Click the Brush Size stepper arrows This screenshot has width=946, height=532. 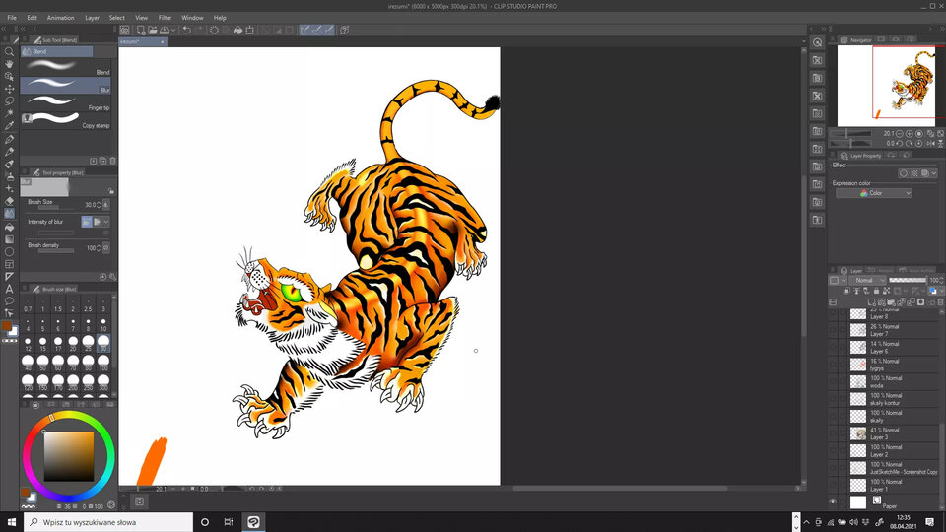(x=99, y=205)
